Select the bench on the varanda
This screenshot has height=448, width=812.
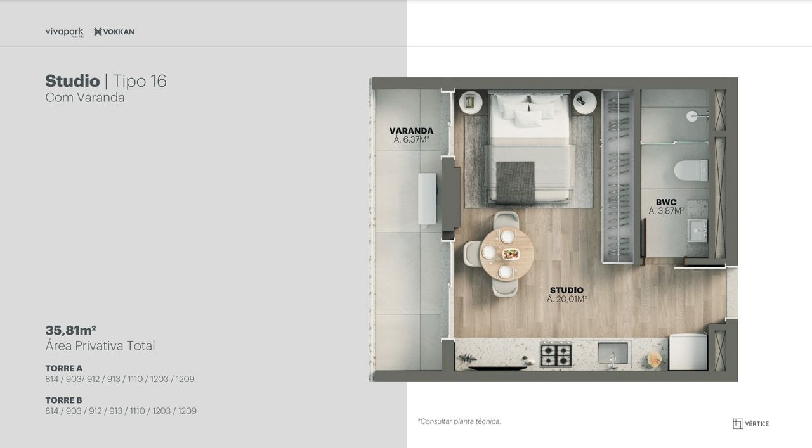(427, 198)
